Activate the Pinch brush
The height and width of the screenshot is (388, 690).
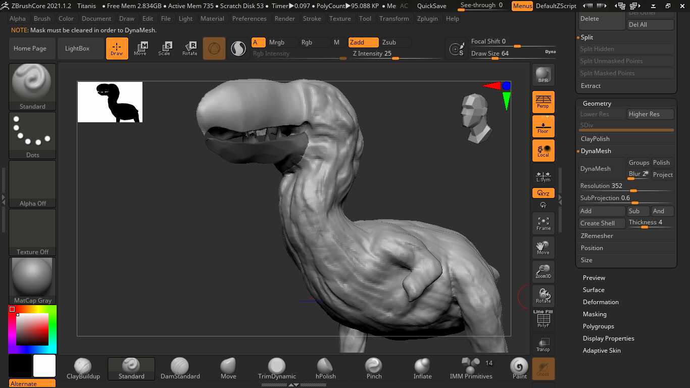click(x=374, y=369)
